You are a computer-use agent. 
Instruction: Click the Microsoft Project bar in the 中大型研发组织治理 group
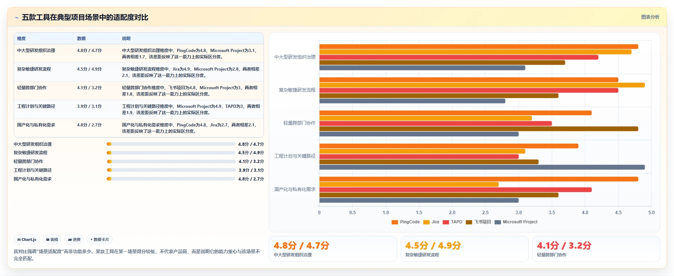[422, 68]
